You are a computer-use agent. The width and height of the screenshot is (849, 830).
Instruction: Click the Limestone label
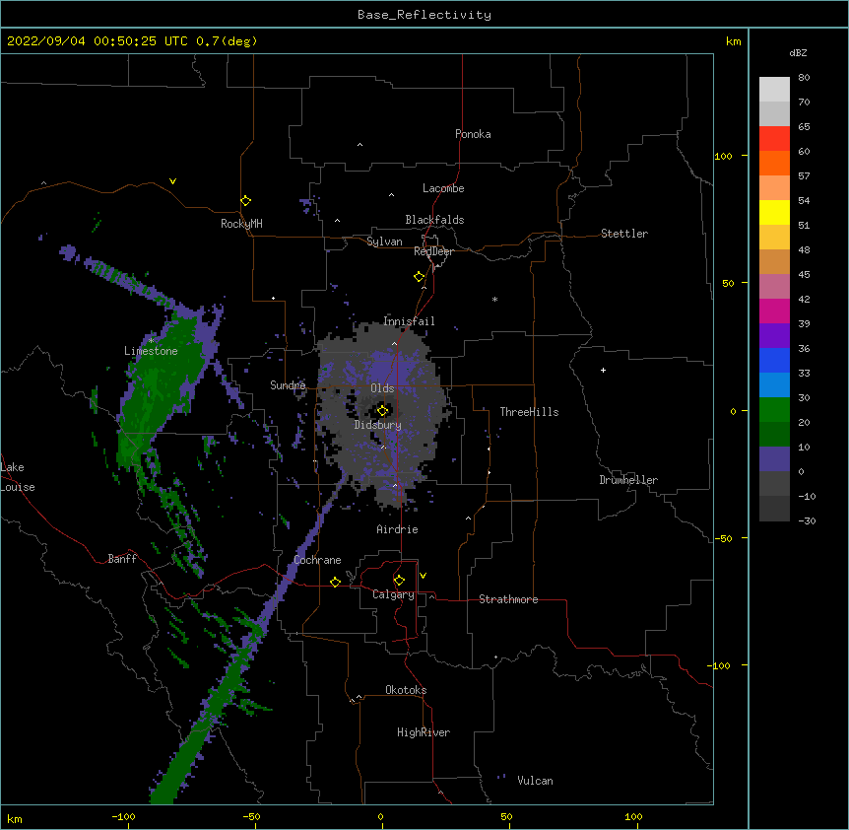(151, 351)
